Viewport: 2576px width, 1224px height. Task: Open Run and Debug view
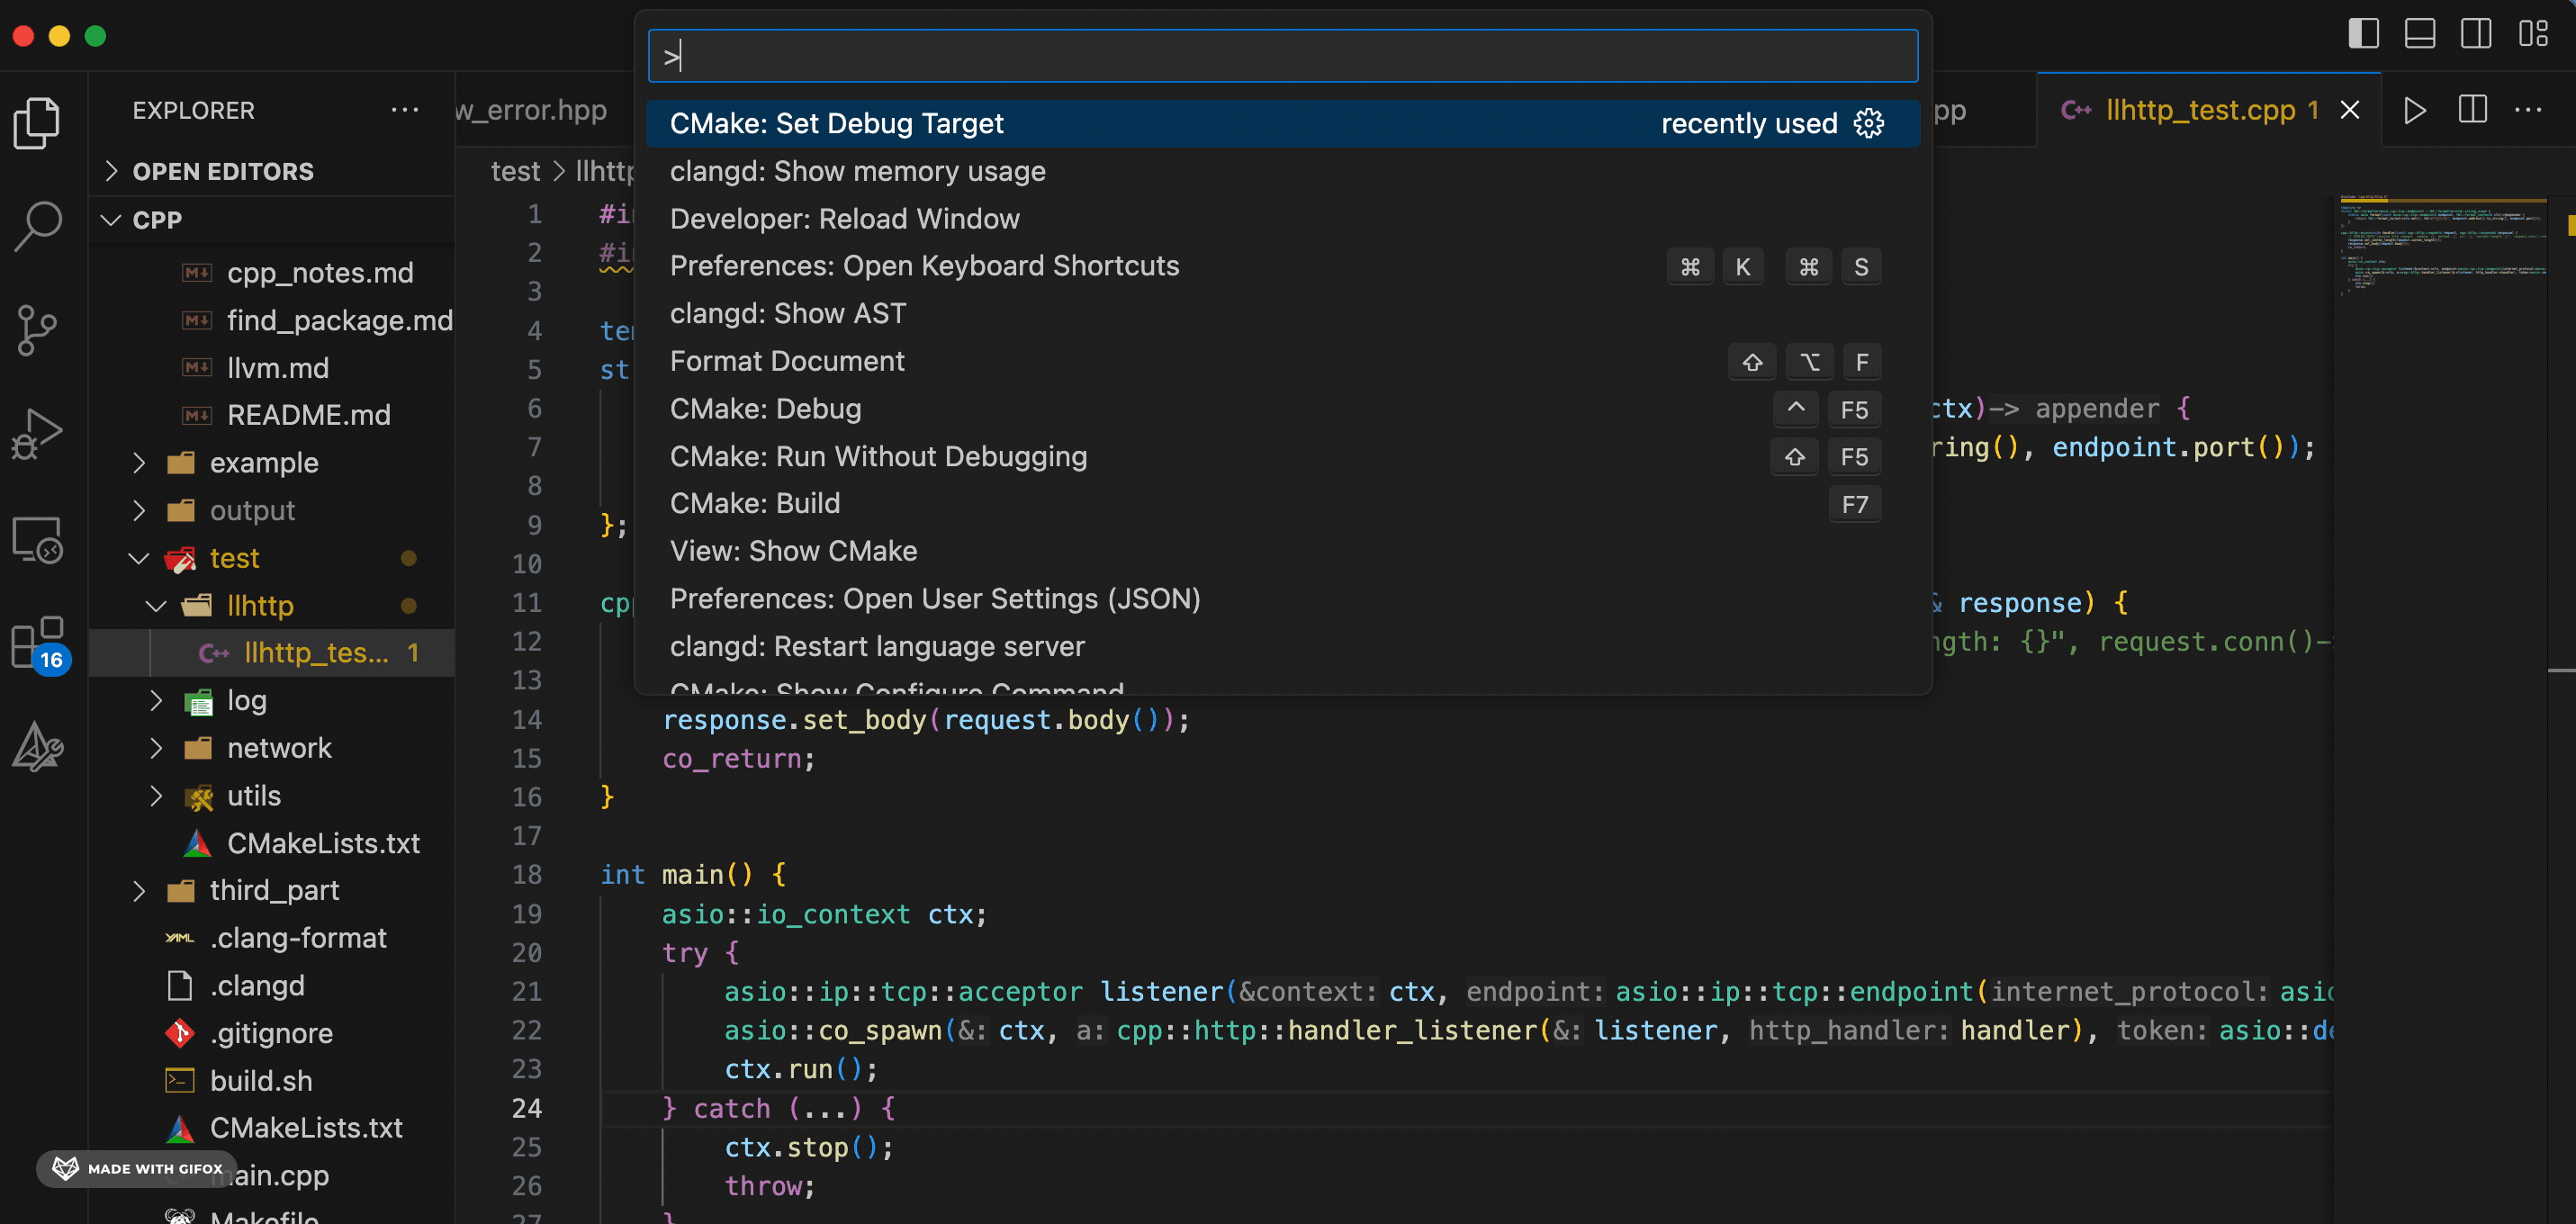pos(38,434)
